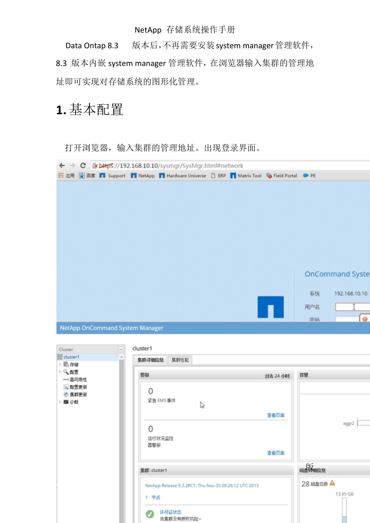The image size is (370, 523).
Task: Click the 1. 基本配置 heading
Action: point(90,110)
